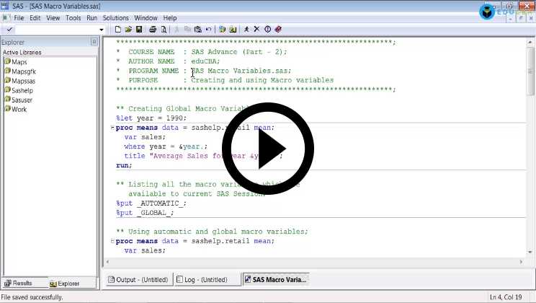
Task: Click the Clear All X toolbar icon
Action: click(x=256, y=30)
